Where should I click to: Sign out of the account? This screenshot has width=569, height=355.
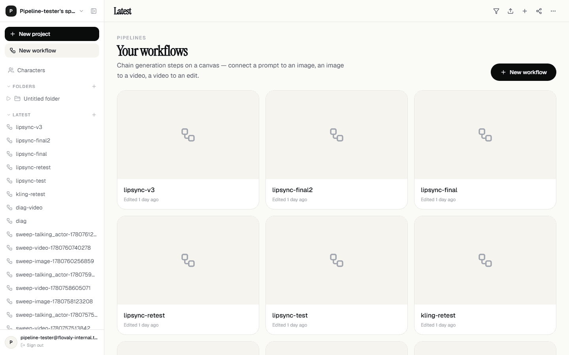point(32,345)
